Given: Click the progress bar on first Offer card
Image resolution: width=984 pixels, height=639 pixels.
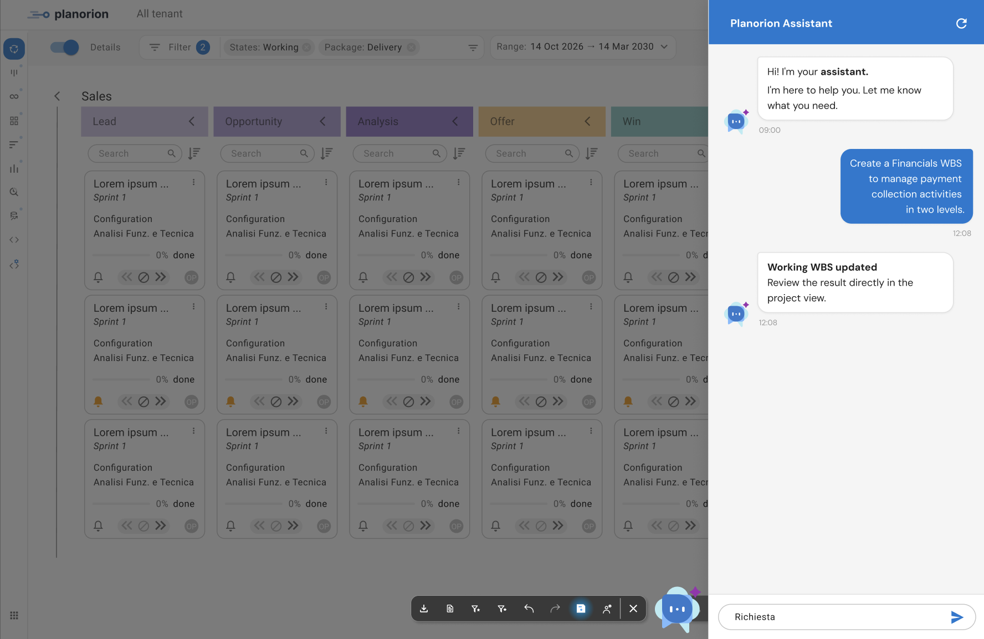Looking at the screenshot, I should point(519,255).
